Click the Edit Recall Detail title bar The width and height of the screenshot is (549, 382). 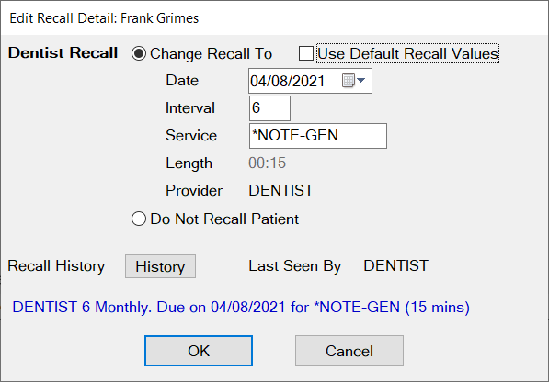pyautogui.click(x=274, y=18)
